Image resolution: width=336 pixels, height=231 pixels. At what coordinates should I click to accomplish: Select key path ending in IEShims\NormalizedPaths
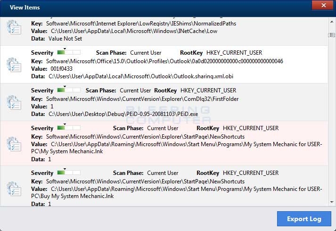(x=141, y=24)
